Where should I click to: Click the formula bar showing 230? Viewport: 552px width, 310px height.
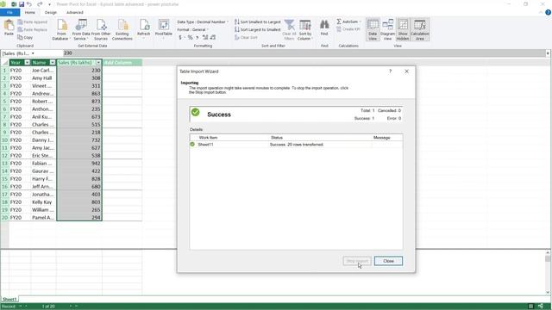point(304,53)
